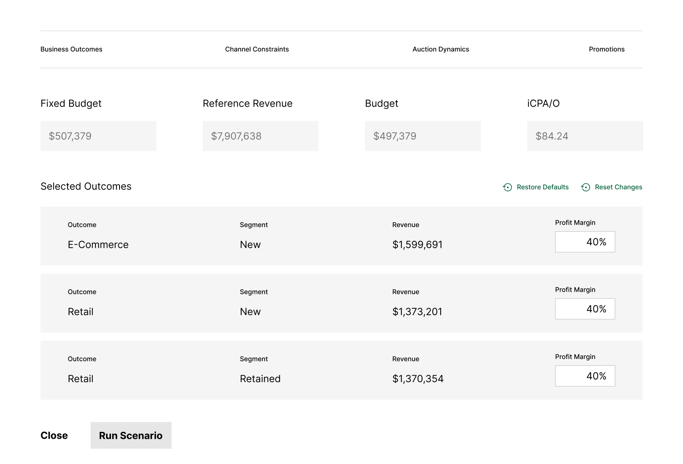Click Restore Defaults
Image resolution: width=683 pixels, height=464 pixels.
542,187
